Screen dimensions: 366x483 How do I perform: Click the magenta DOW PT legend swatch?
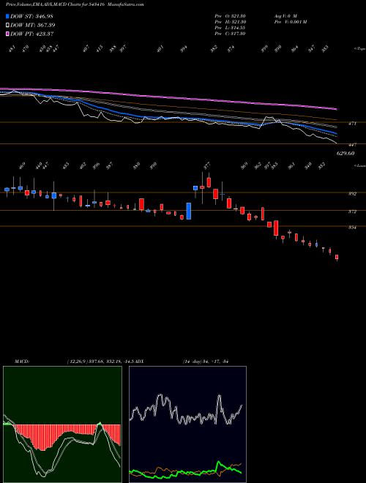pyautogui.click(x=7, y=34)
